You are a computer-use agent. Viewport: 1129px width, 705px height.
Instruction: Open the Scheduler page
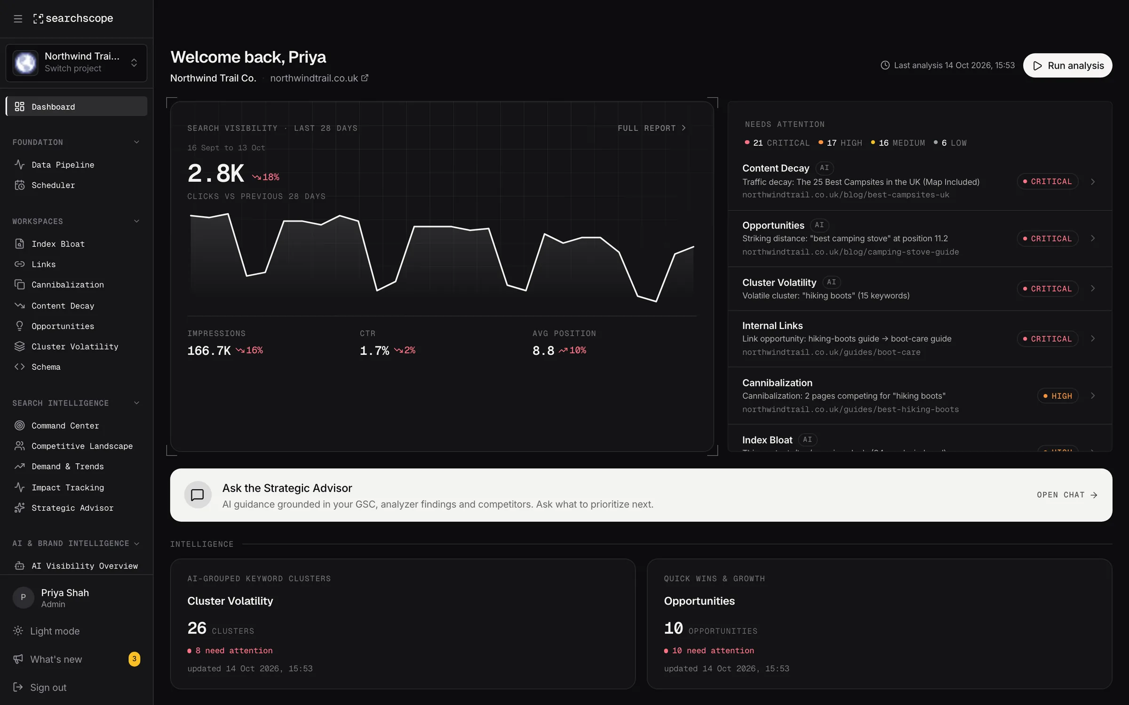(76, 185)
